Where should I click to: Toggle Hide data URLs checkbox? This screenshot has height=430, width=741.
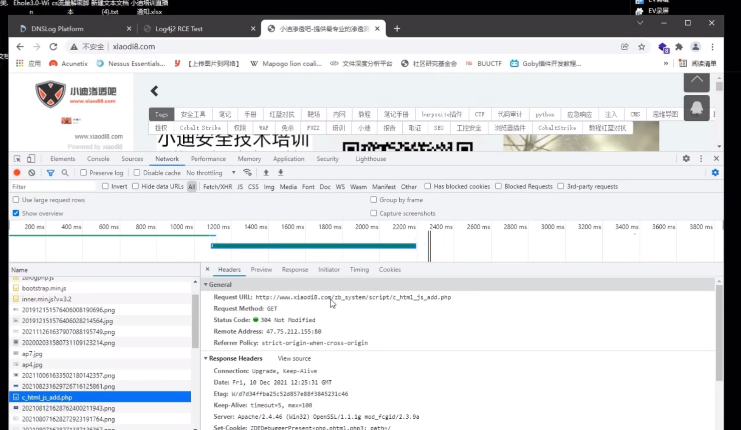[x=135, y=186]
